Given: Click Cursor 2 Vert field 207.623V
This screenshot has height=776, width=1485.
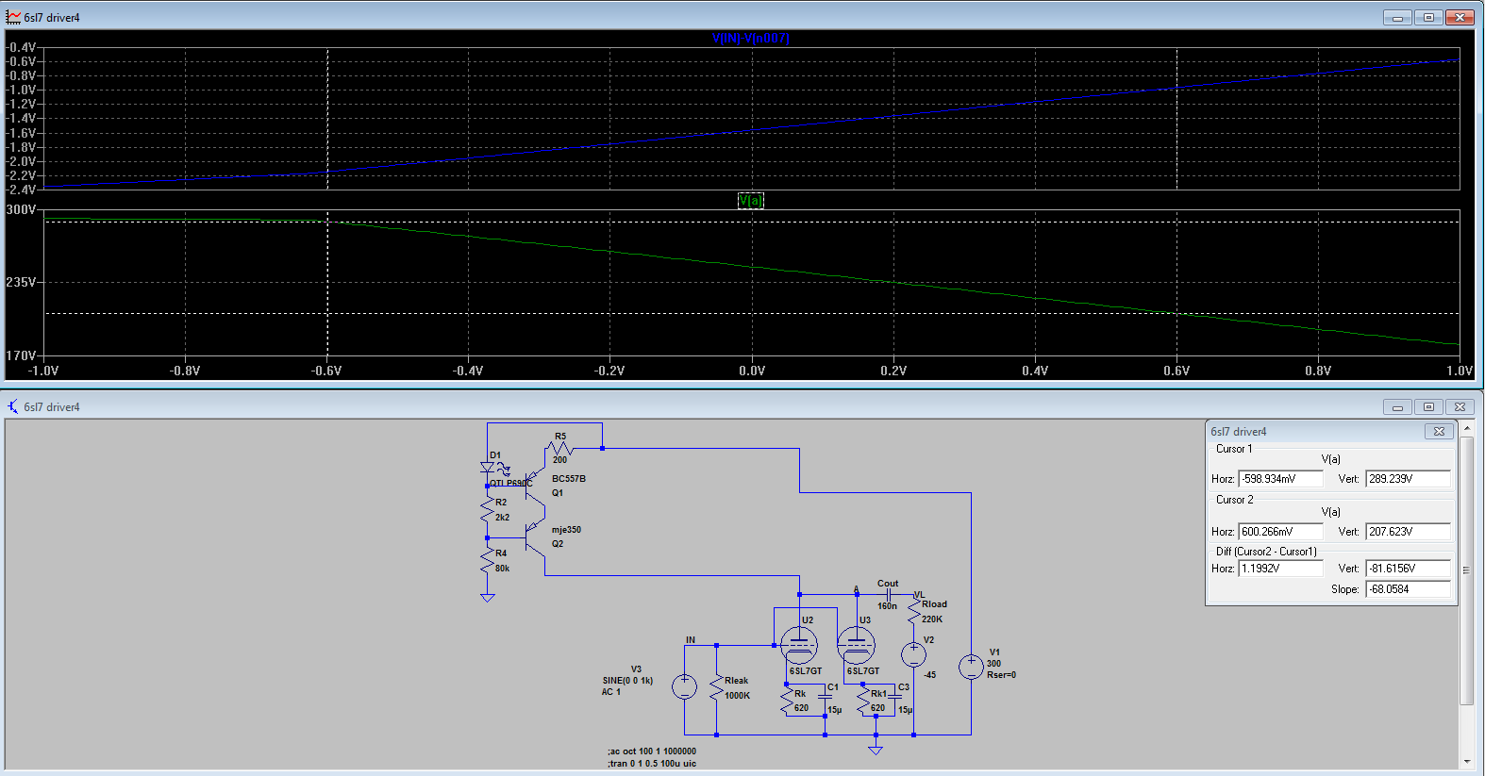Looking at the screenshot, I should pos(1408,532).
